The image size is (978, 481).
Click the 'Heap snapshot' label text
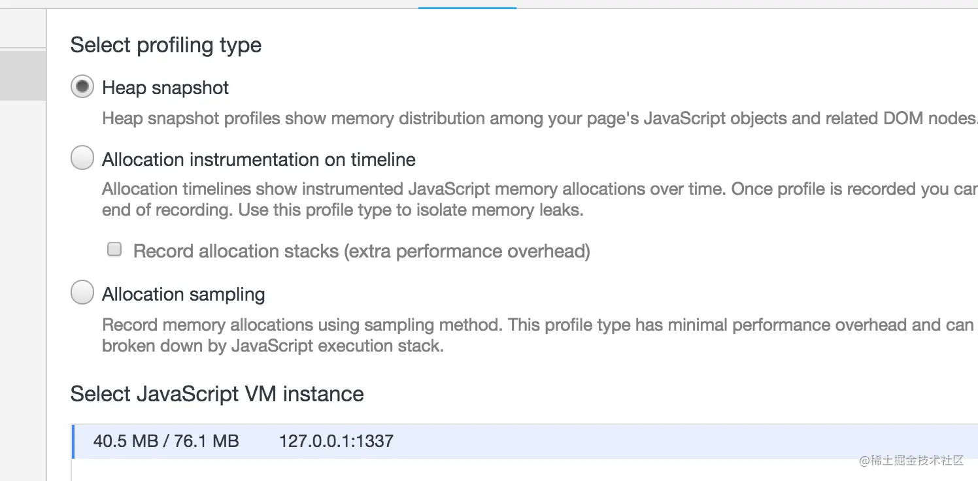click(165, 88)
